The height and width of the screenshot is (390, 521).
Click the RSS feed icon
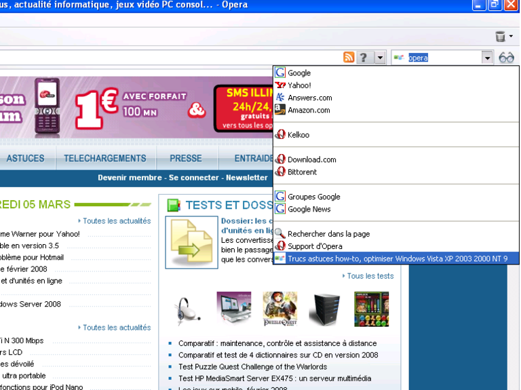tap(349, 58)
